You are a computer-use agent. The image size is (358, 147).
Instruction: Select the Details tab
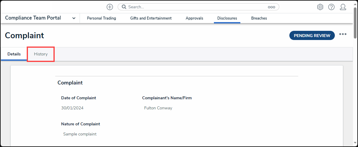[14, 54]
